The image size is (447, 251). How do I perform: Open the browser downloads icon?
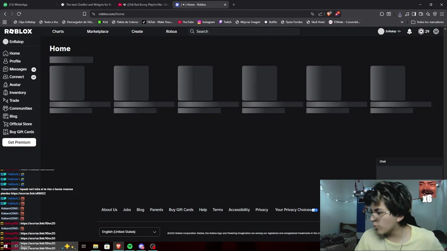coord(400,14)
